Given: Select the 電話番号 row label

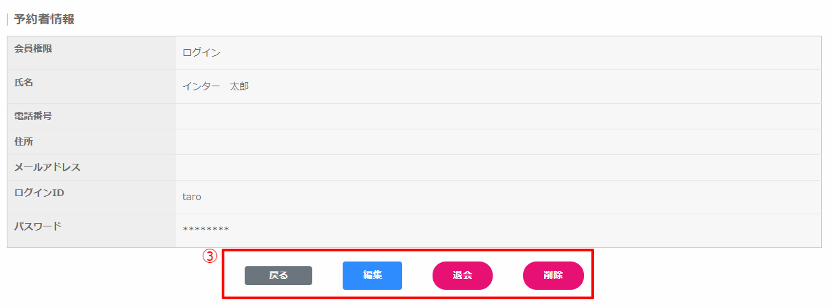Looking at the screenshot, I should coord(33,116).
